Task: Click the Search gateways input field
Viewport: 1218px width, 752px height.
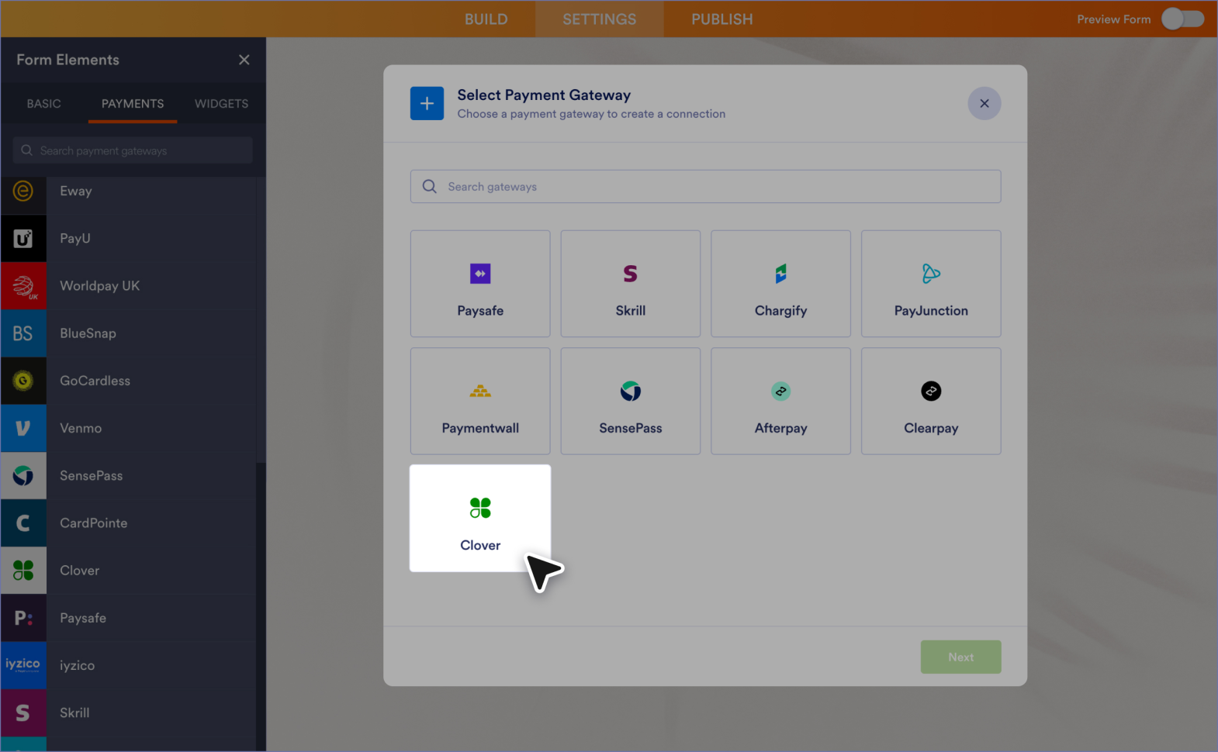Action: tap(705, 186)
